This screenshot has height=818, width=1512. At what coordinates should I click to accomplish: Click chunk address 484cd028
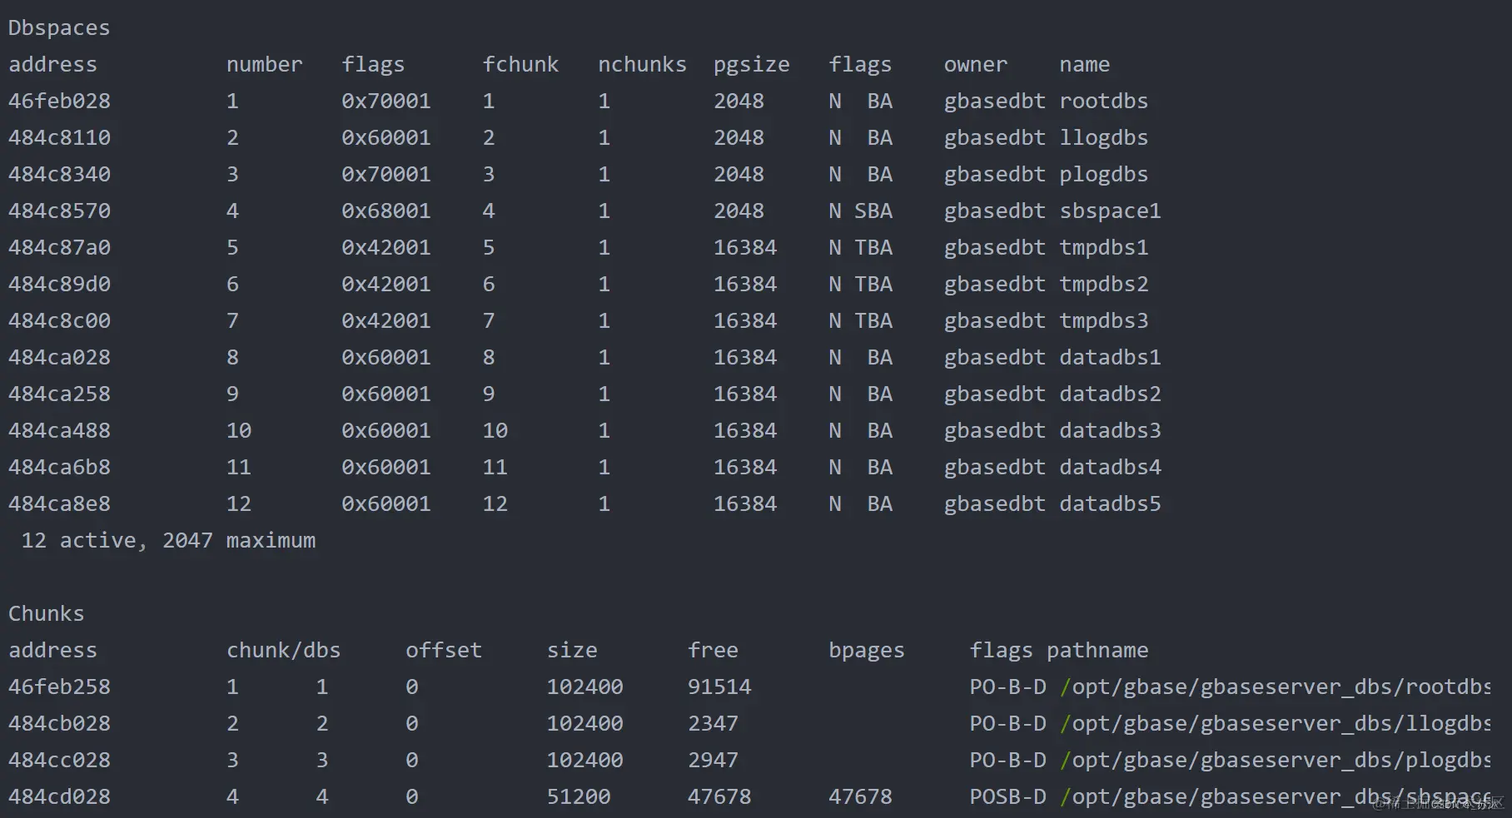click(59, 797)
